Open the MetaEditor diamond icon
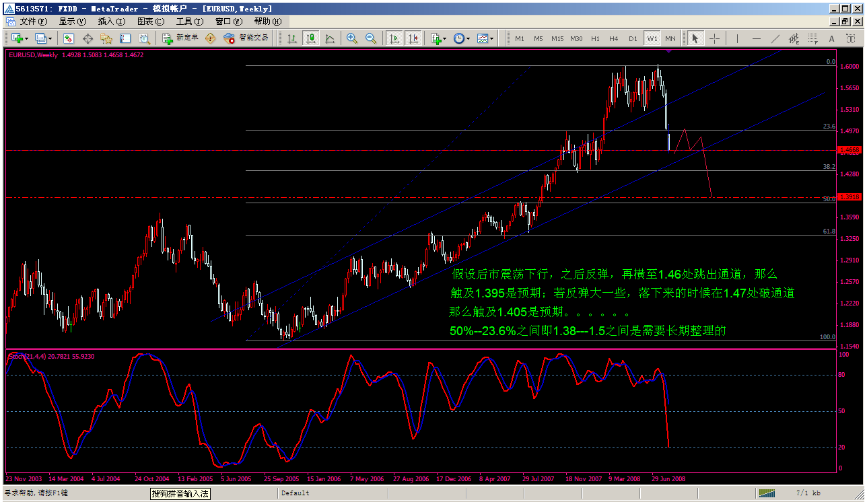The width and height of the screenshot is (867, 502). (x=211, y=38)
